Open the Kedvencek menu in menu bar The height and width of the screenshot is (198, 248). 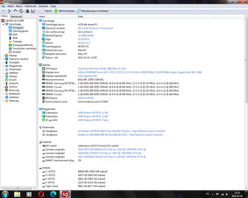(x=30, y=6)
